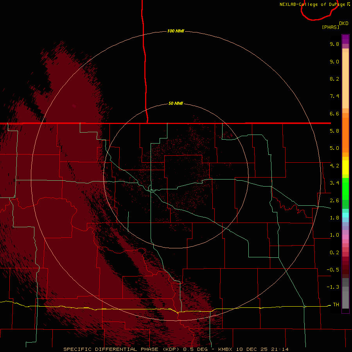Click the -1.3 color scale value

[333, 287]
